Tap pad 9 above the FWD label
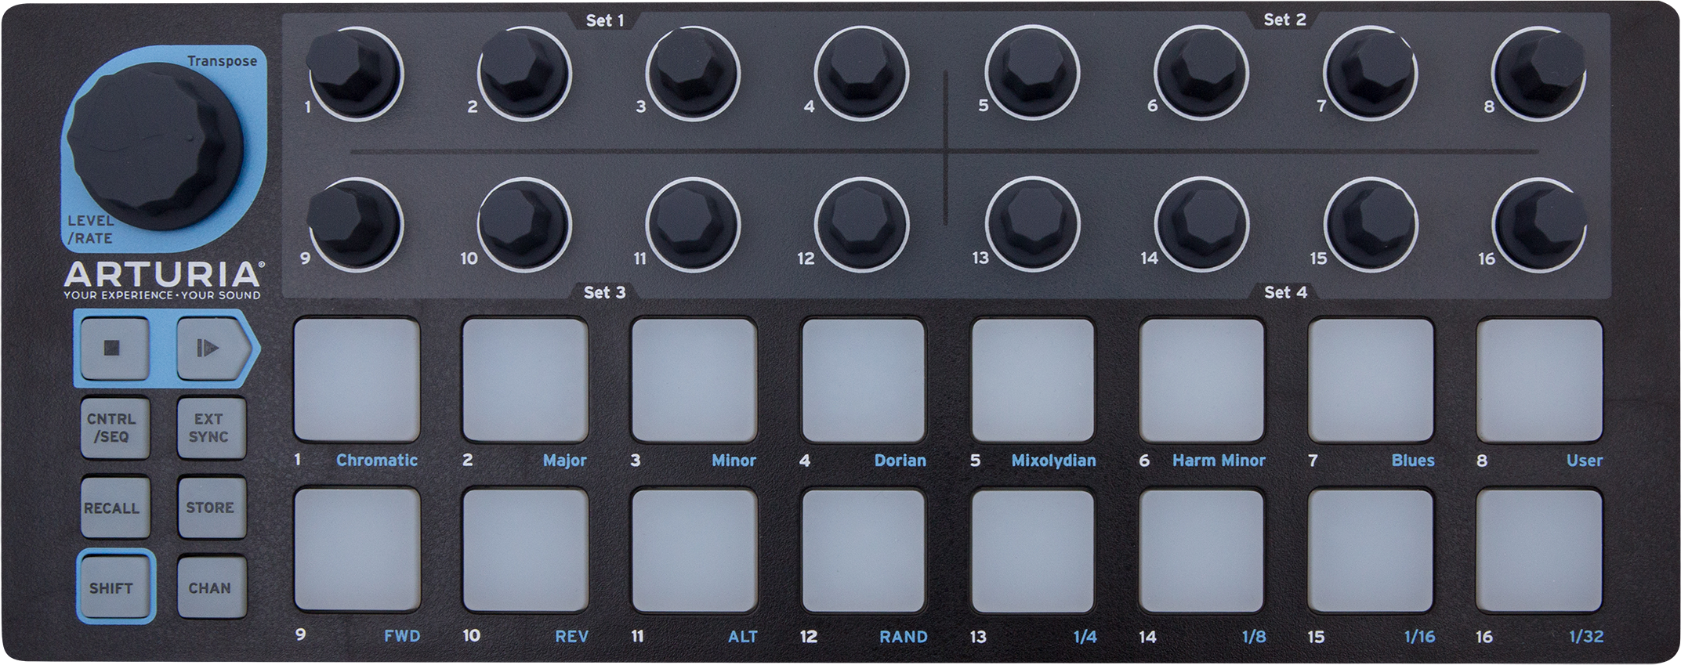1681x665 pixels. 357,551
